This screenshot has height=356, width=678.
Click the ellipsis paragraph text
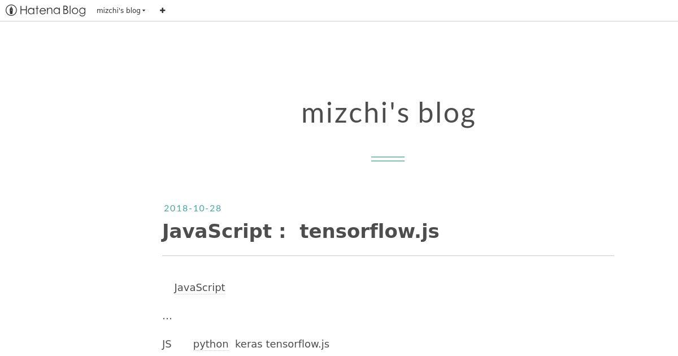pos(167,316)
